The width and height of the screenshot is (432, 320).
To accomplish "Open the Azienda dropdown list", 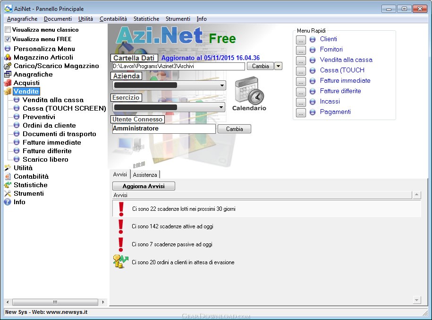I will pyautogui.click(x=222, y=86).
